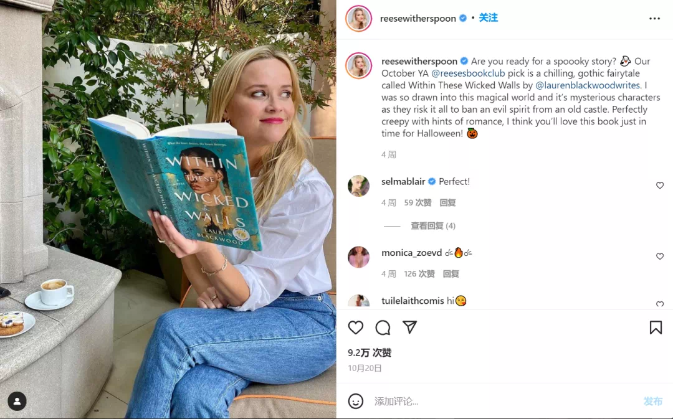Like monica_zoevd's comment heart
673x419 pixels.
click(x=660, y=257)
